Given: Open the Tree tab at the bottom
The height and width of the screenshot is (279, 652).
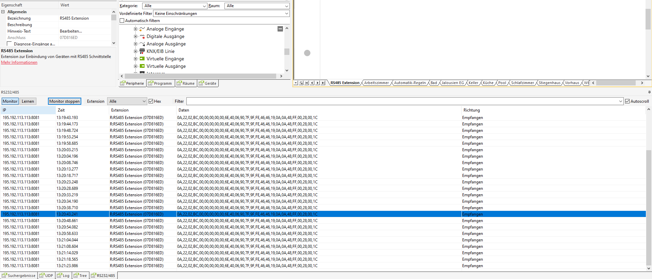Looking at the screenshot, I should pyautogui.click(x=81, y=276).
